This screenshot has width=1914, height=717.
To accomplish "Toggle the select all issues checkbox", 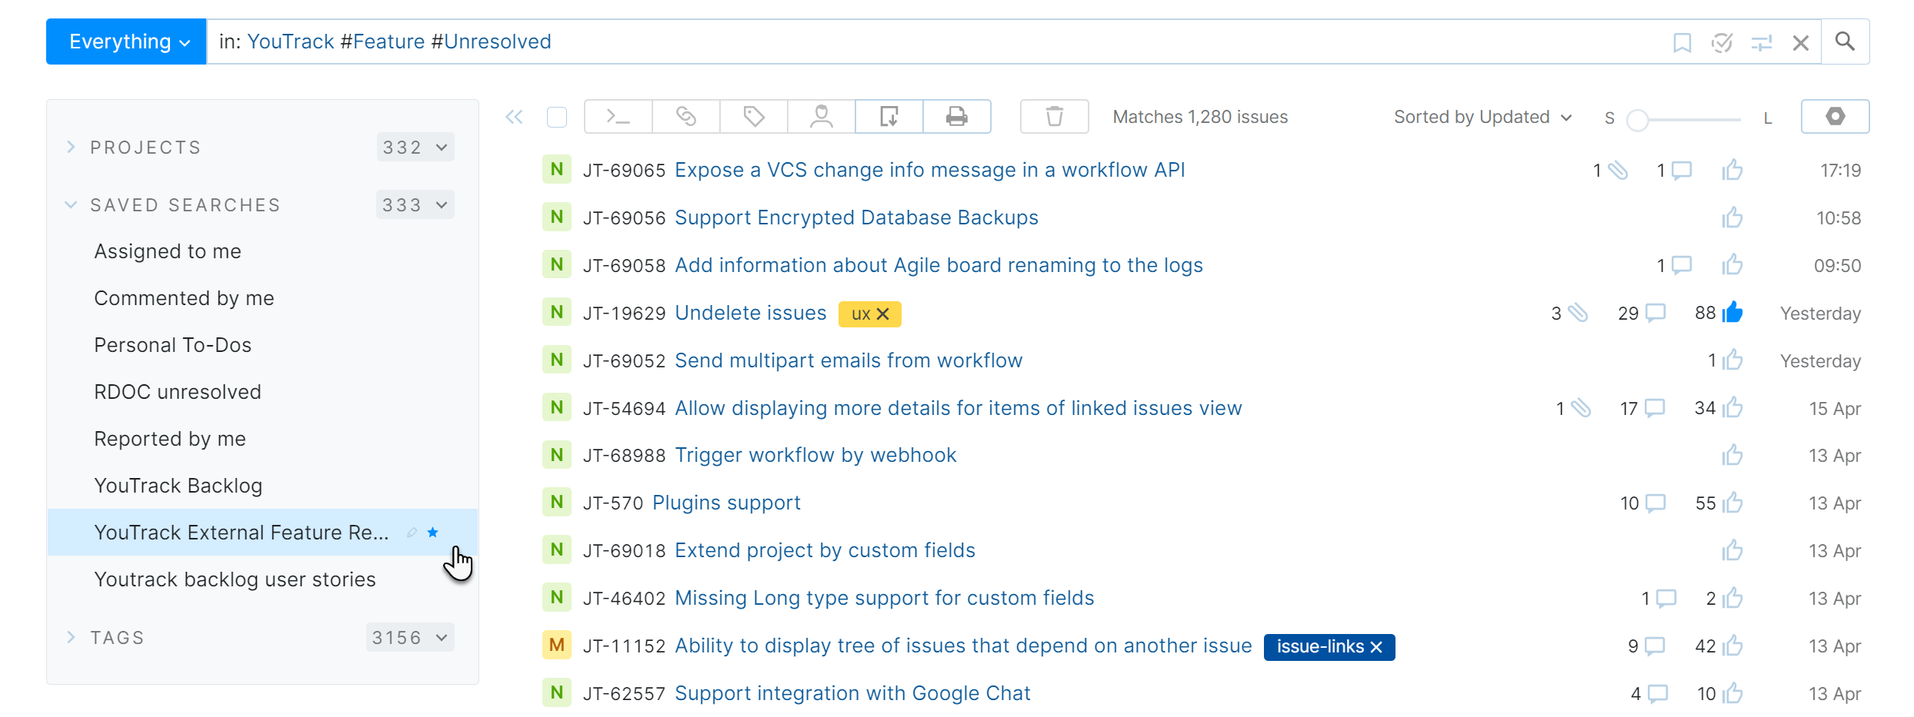I will pos(557,116).
